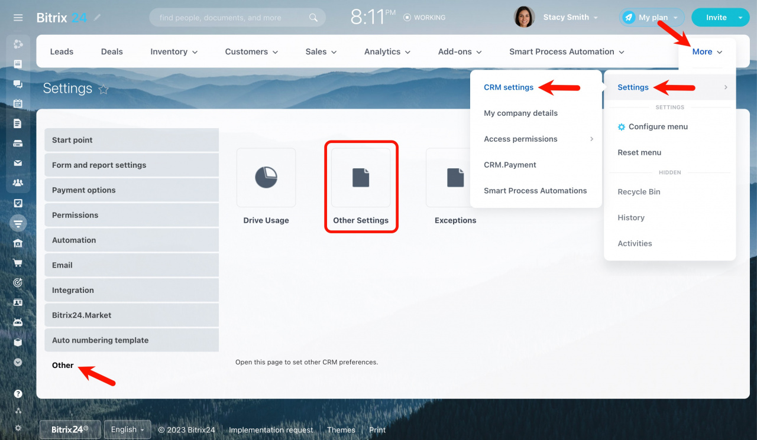This screenshot has height=440, width=757.
Task: Open Documents icon in left sidebar
Action: [18, 123]
